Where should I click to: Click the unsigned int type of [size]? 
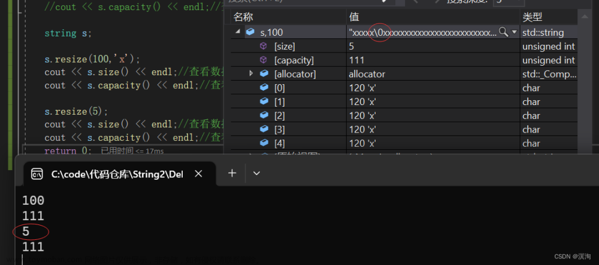549,47
